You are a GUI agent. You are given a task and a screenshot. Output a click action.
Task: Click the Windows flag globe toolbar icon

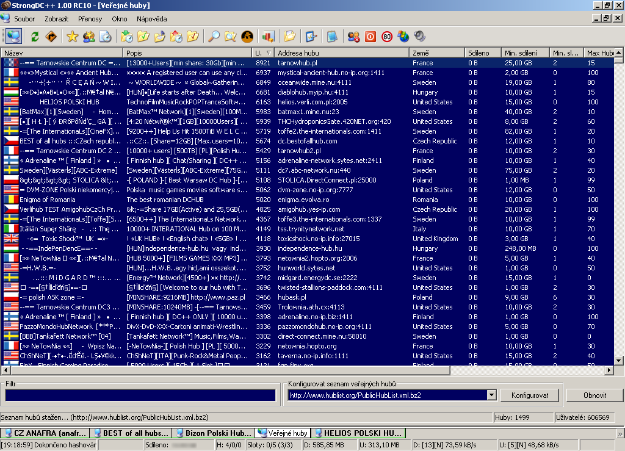pyautogui.click(x=403, y=37)
